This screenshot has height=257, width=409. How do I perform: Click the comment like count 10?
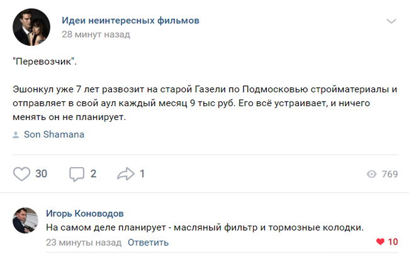pyautogui.click(x=393, y=242)
